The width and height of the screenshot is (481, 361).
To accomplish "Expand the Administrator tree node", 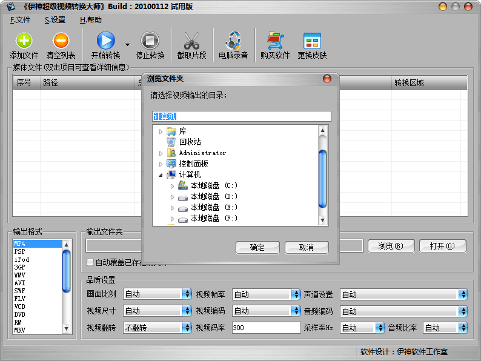I will (161, 153).
